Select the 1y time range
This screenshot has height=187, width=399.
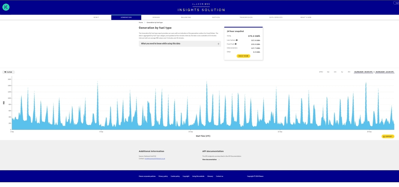click(342, 72)
